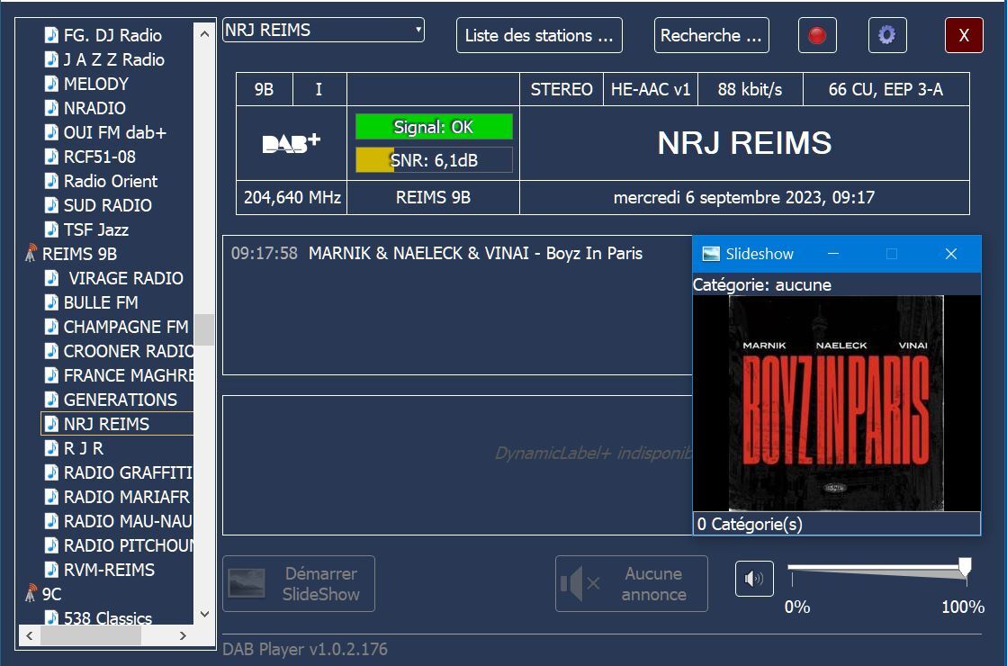Click the large NRJ REIMS station name

pyautogui.click(x=744, y=143)
